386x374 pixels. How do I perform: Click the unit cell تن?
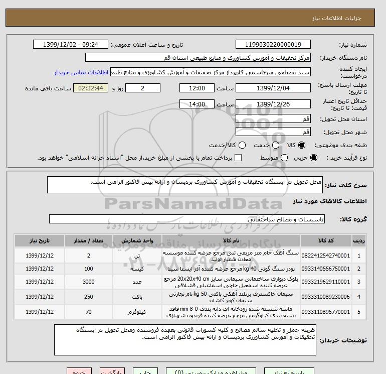click(137, 256)
